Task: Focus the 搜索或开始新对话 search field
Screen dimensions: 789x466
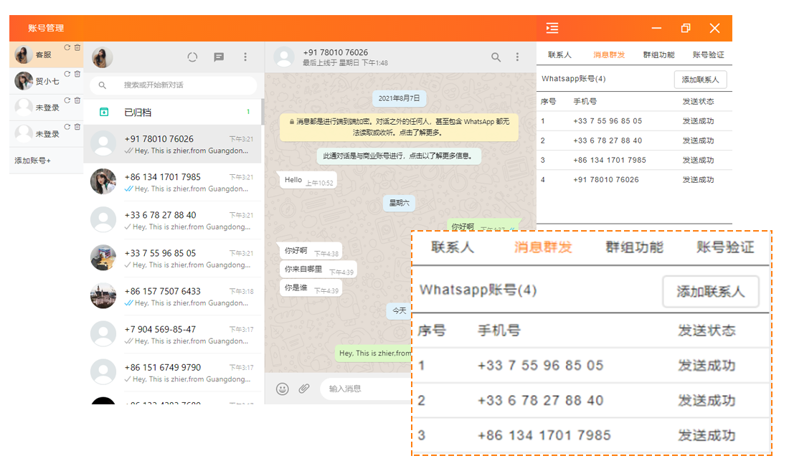Action: point(174,85)
